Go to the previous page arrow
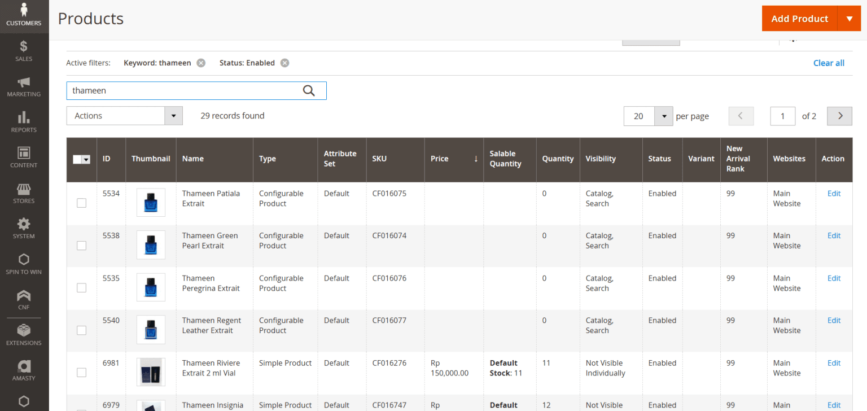Image resolution: width=867 pixels, height=411 pixels. [741, 116]
